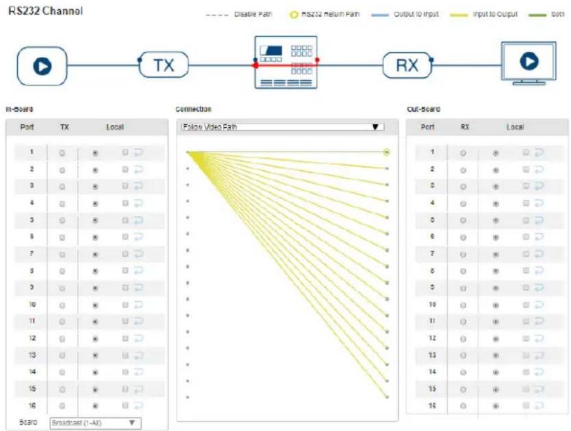Click the circled output 1 endpoint in connection map
The image size is (571, 431).
pos(387,152)
